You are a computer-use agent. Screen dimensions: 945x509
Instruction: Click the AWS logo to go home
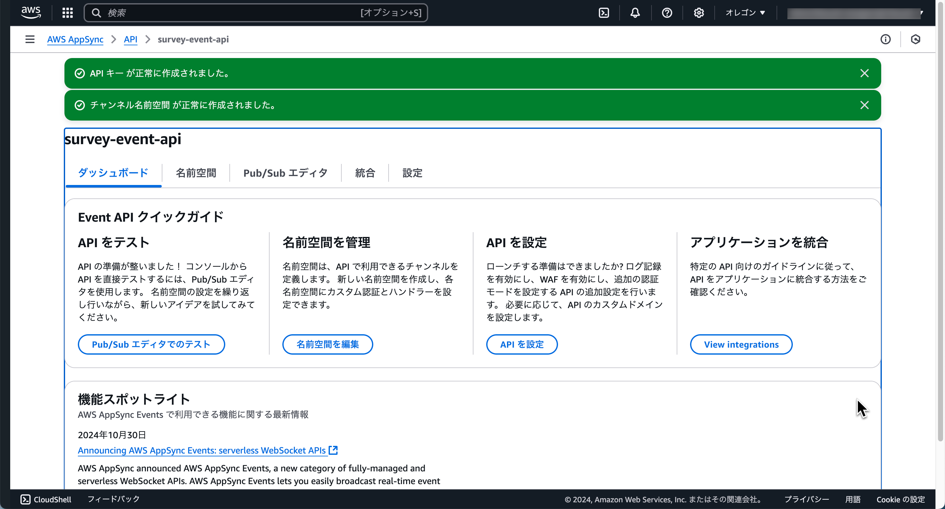coord(31,12)
